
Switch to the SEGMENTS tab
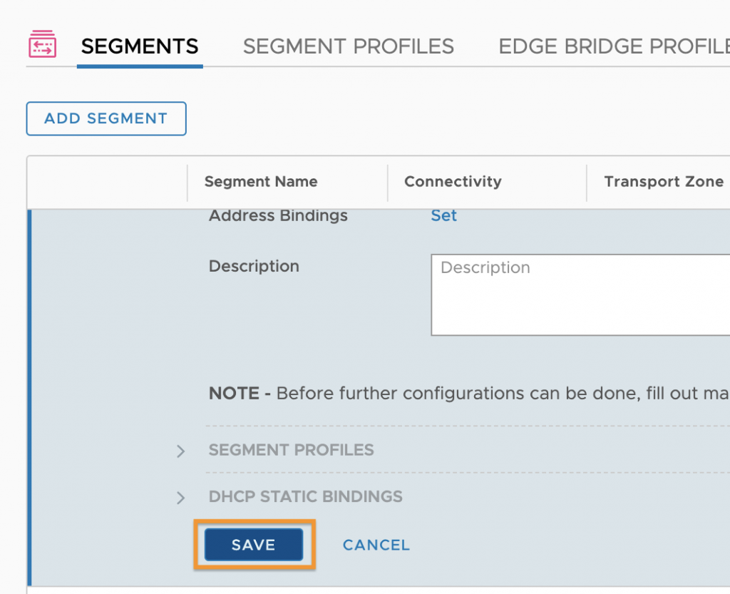(140, 46)
